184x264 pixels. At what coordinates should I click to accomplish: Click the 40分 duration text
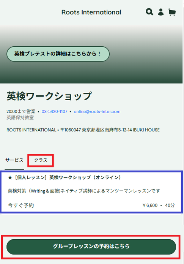tap(170, 206)
